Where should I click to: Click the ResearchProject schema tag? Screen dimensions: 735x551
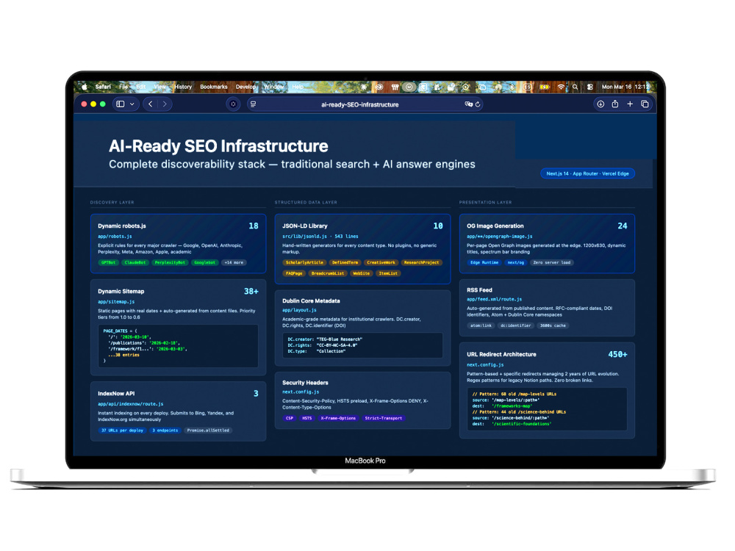421,262
